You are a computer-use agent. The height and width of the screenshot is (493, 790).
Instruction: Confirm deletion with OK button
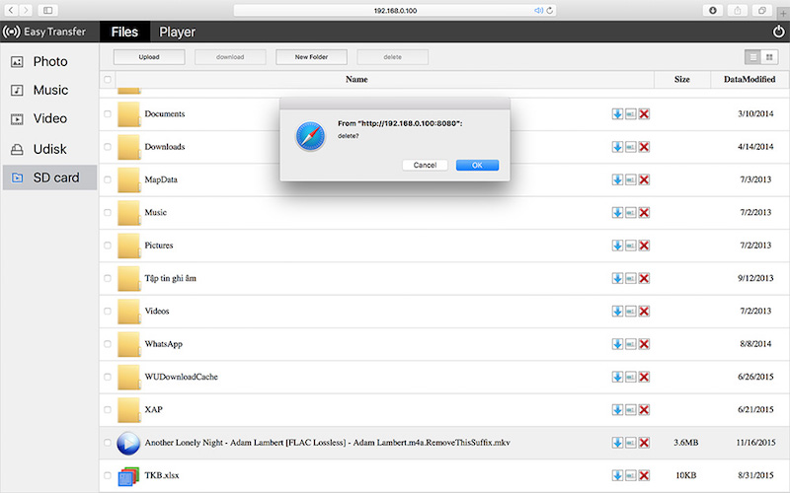477,165
